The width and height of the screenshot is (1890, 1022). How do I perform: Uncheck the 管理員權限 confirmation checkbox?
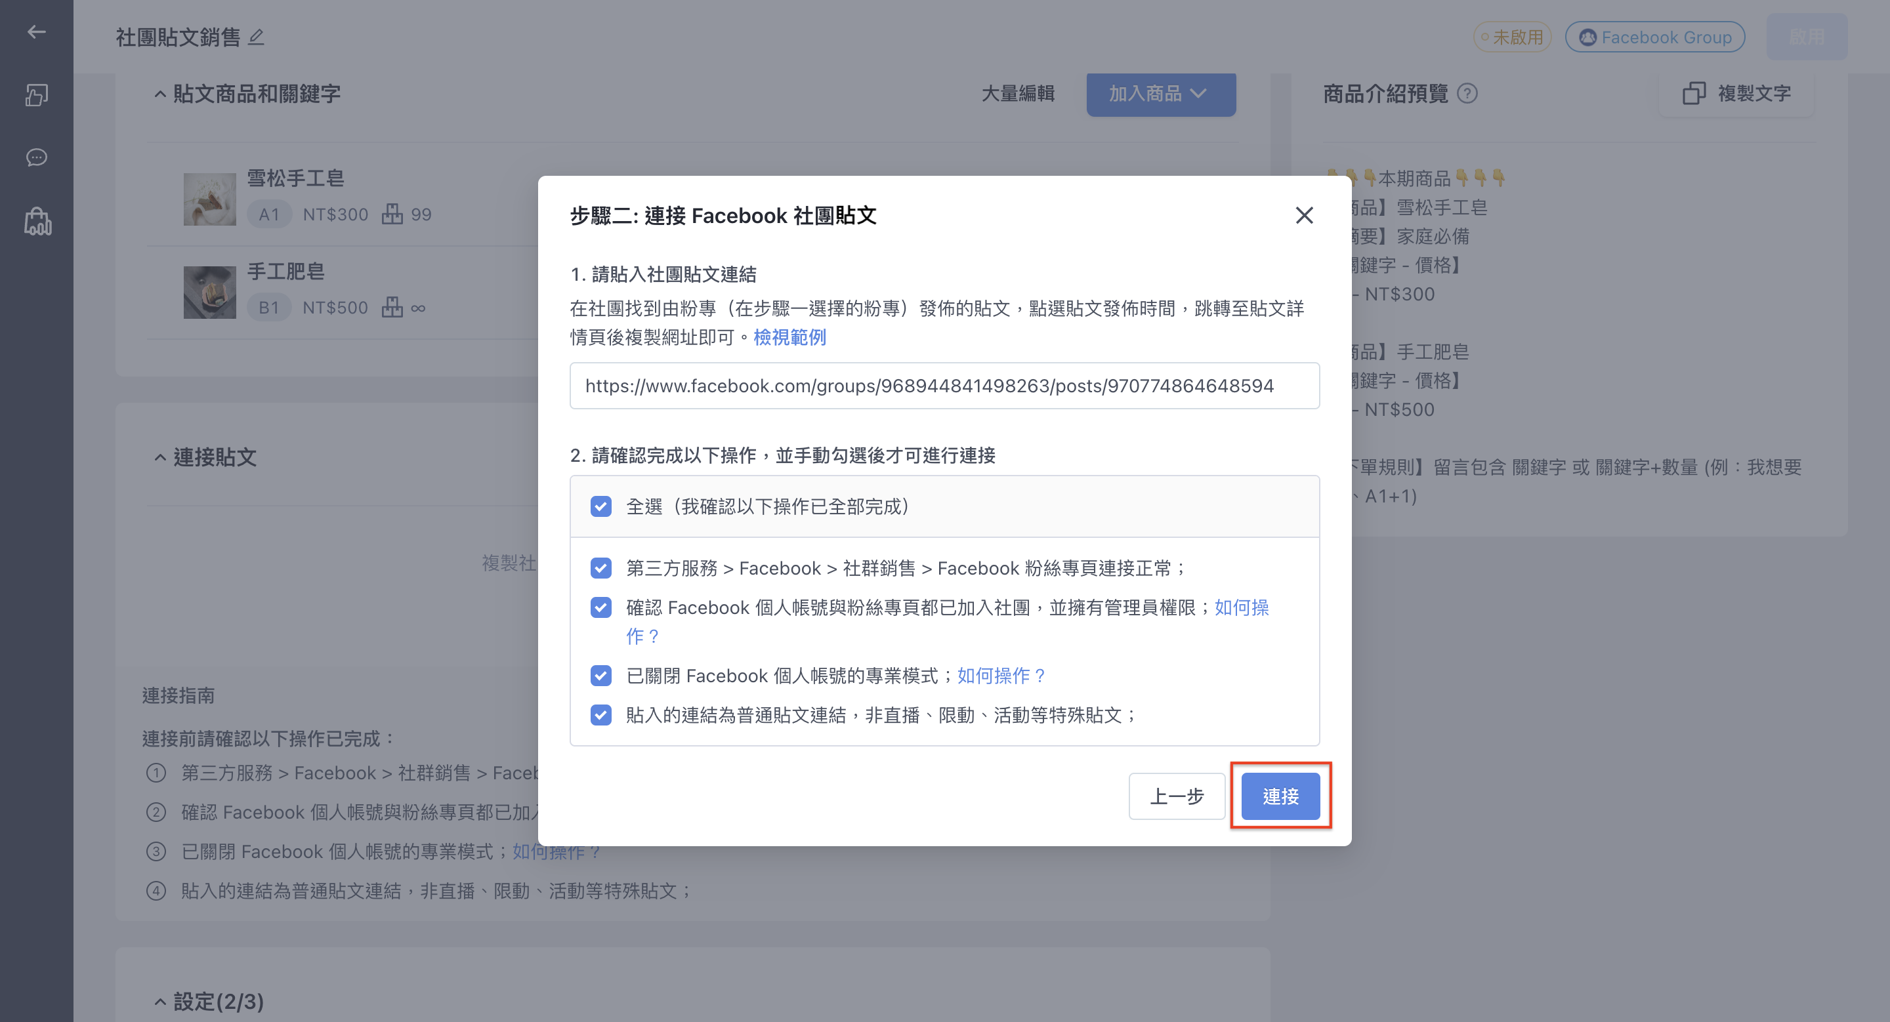point(601,608)
